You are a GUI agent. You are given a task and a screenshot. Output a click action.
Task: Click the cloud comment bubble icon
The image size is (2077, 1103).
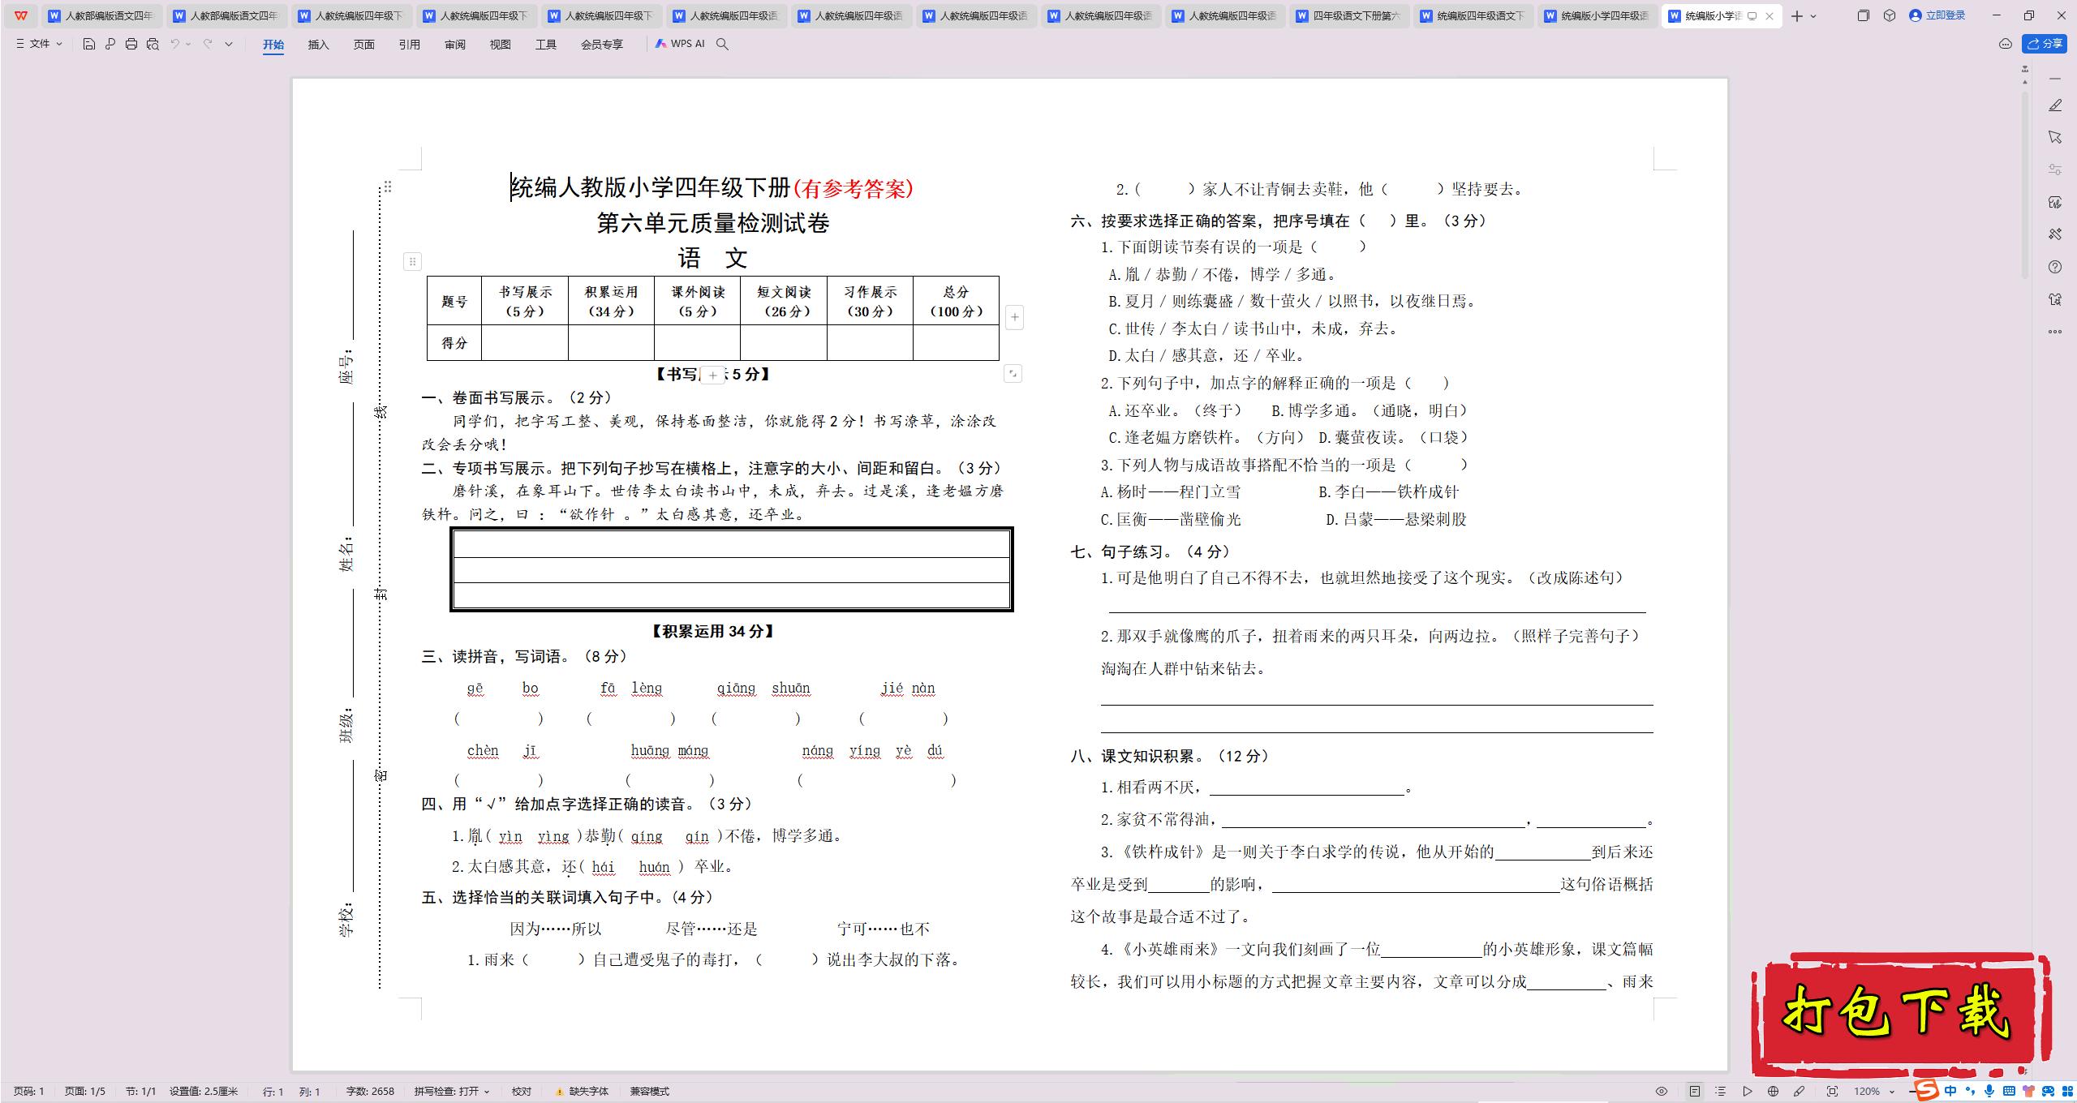pyautogui.click(x=2006, y=44)
